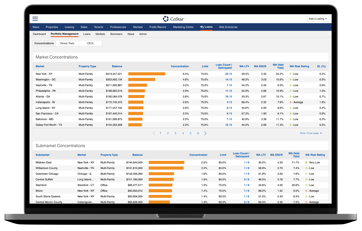This screenshot has height=231, width=362.
Task: Sort by WA Risk Rating in Market table
Action: point(299,66)
